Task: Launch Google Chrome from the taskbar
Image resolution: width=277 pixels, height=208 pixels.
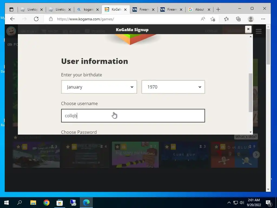Action: click(47, 203)
